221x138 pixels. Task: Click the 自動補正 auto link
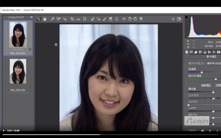[206, 85]
